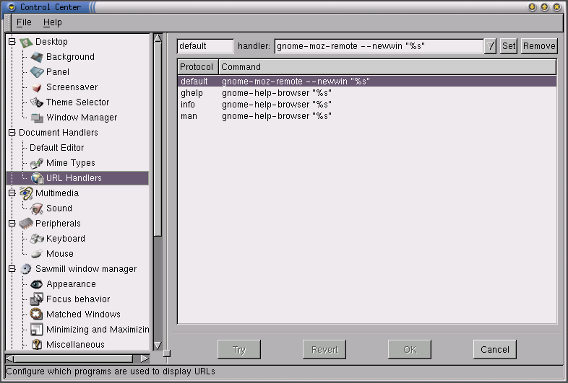Open the File menu
The width and height of the screenshot is (568, 383).
coord(24,23)
